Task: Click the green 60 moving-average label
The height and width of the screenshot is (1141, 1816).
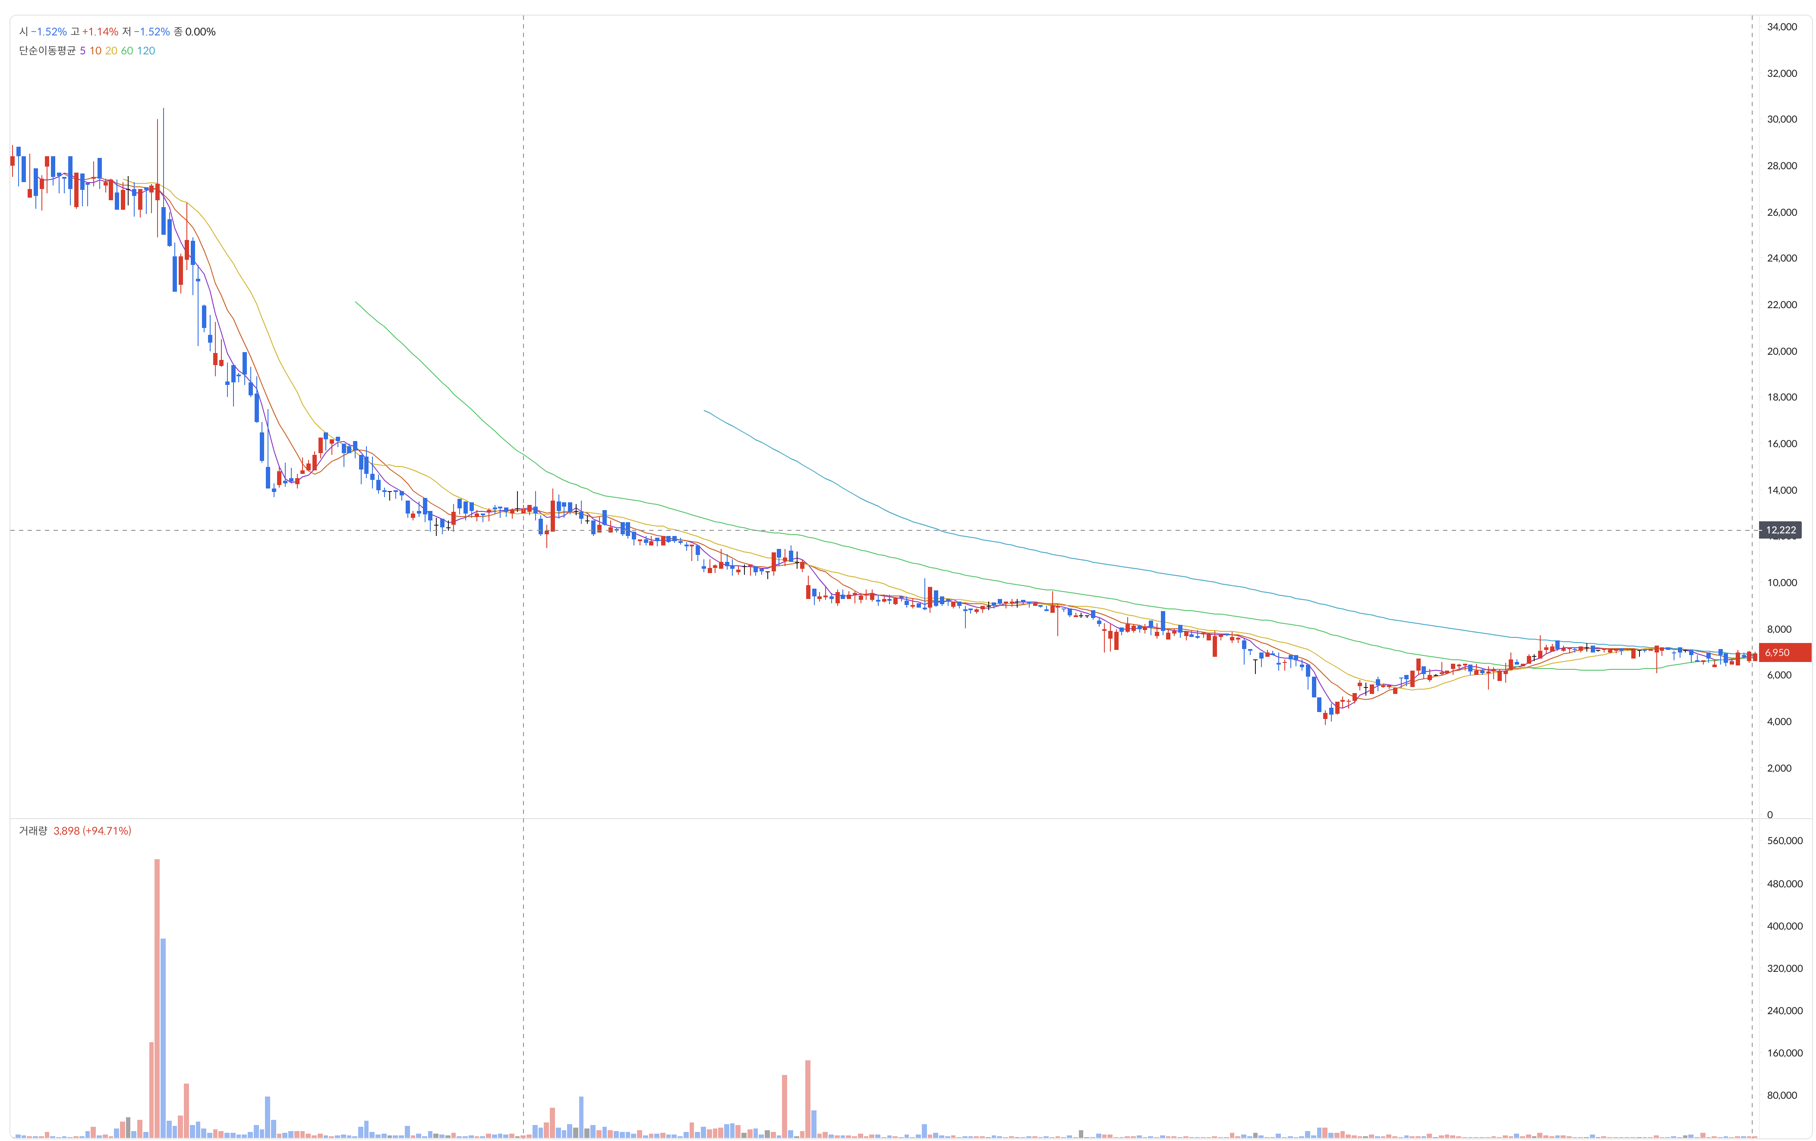Action: (x=127, y=50)
